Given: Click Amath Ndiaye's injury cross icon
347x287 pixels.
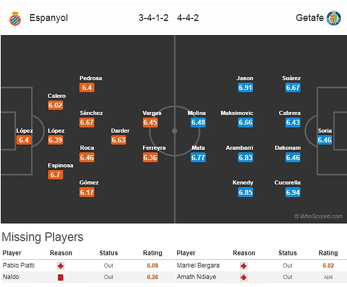Looking at the screenshot, I should [x=244, y=277].
